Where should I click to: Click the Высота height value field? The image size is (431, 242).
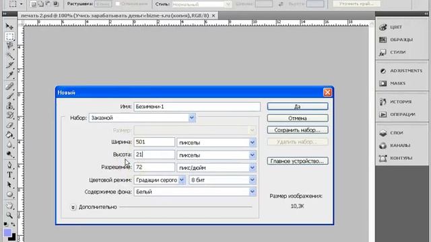pos(154,155)
